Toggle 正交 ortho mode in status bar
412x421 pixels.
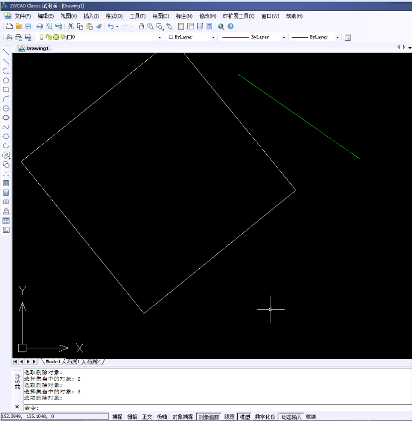tap(147, 417)
